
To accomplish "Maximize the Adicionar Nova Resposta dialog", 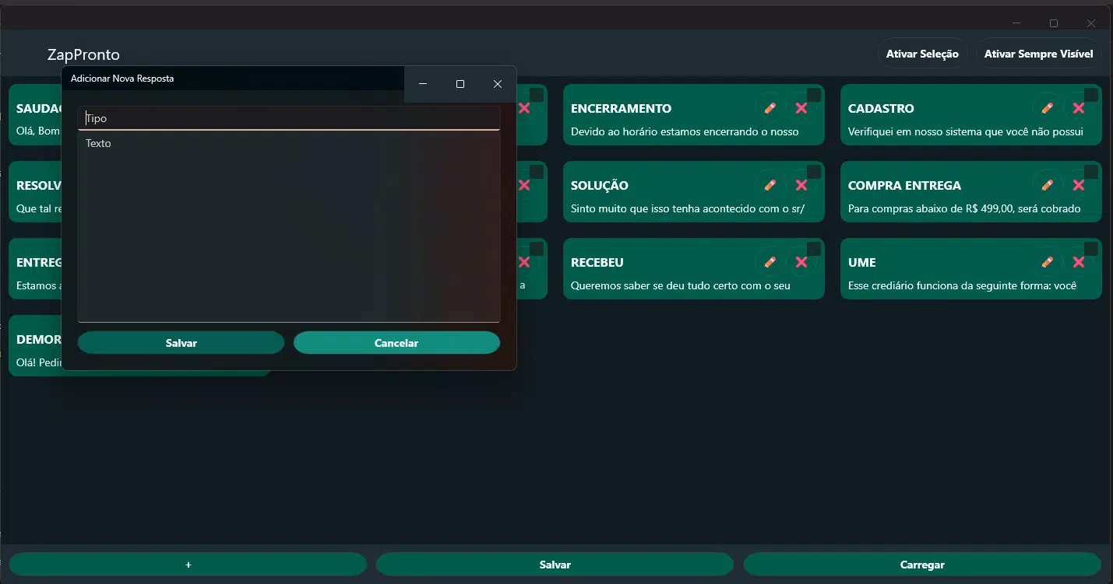I will 460,84.
